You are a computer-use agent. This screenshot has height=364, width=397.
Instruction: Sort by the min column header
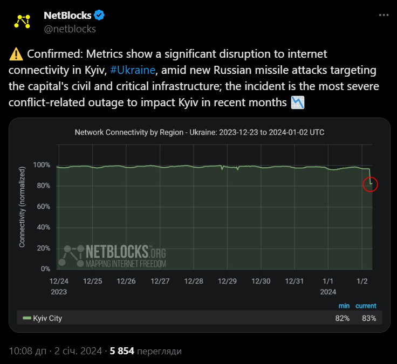(x=344, y=306)
